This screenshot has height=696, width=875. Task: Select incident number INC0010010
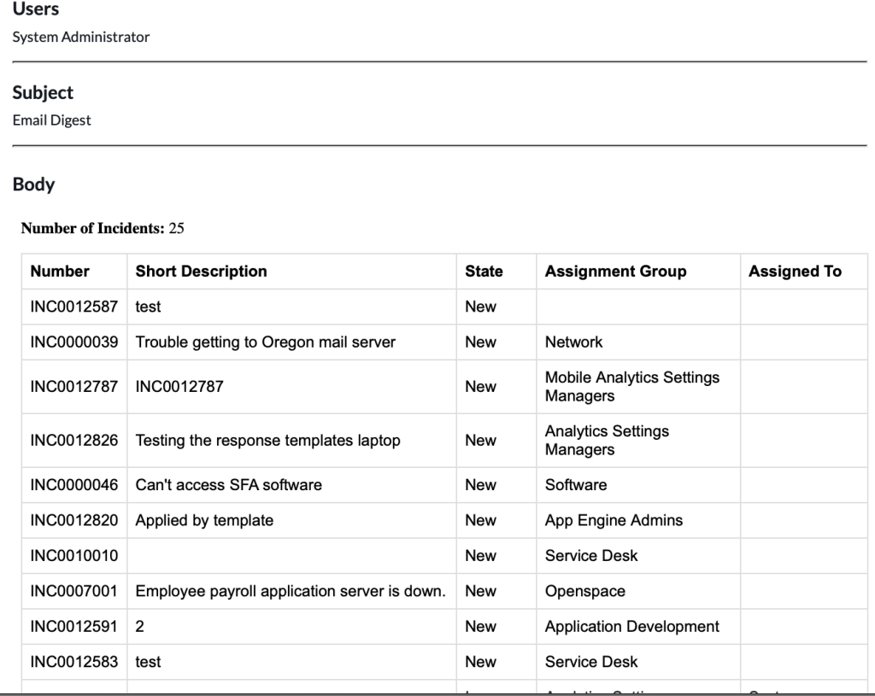click(x=73, y=556)
